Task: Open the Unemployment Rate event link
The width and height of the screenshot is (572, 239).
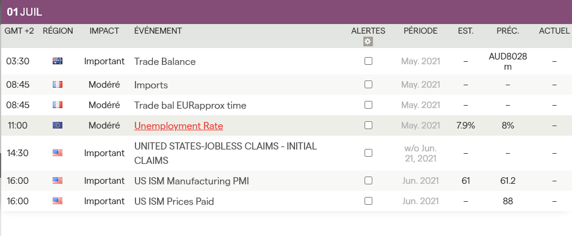Action: tap(179, 126)
